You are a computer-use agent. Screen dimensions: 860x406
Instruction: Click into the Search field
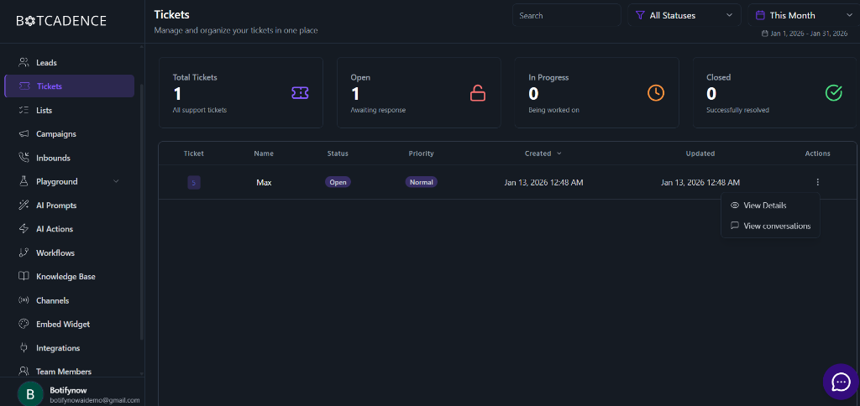(567, 15)
